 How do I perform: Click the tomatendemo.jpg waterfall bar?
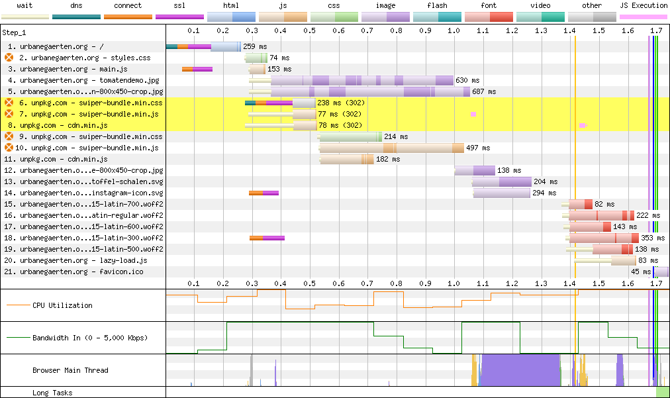pyautogui.click(x=362, y=80)
